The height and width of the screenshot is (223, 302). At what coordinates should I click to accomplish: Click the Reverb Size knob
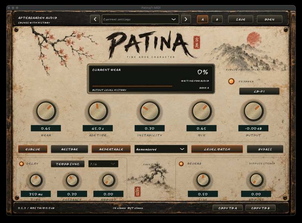(x=203, y=180)
